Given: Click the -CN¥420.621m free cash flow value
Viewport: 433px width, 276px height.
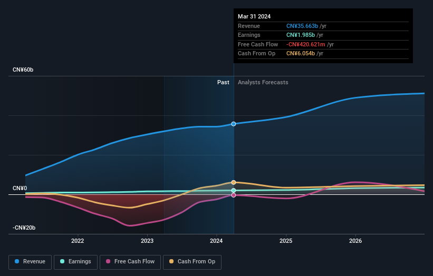Looking at the screenshot, I should [306, 44].
